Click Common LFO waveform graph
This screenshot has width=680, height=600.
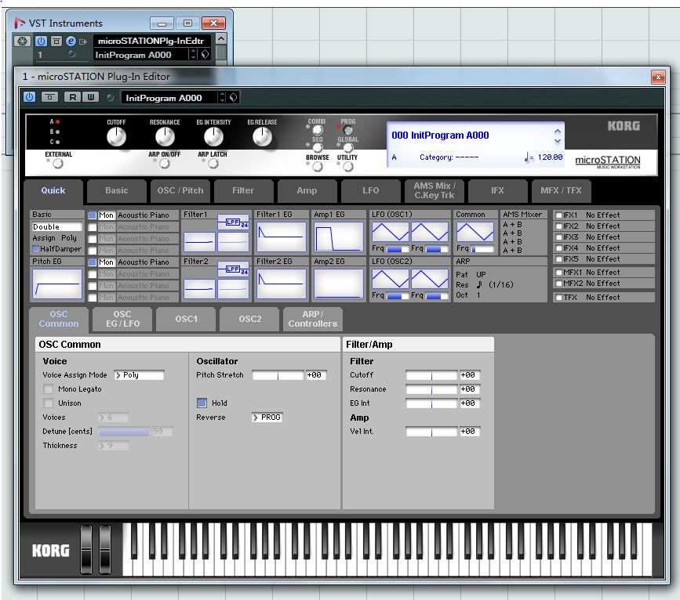tap(475, 232)
